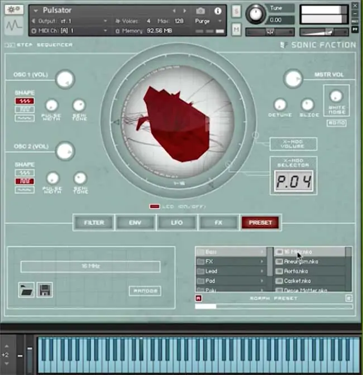The height and width of the screenshot is (375, 363).
Task: Click OSC 1 Pulse Width knob
Action: point(52,105)
